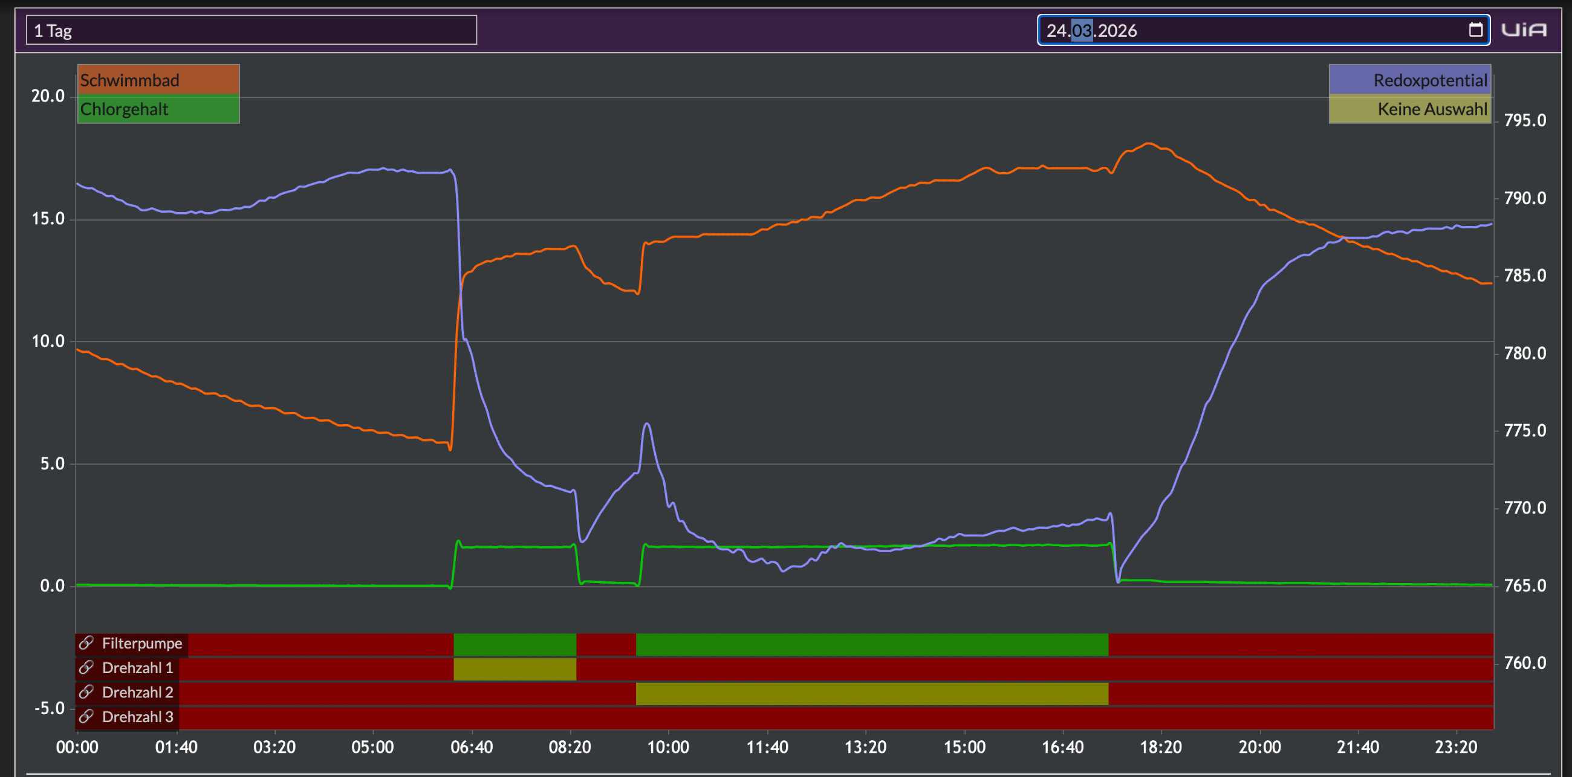Click link icon beside Drehzahl 1
The image size is (1572, 777).
click(86, 667)
